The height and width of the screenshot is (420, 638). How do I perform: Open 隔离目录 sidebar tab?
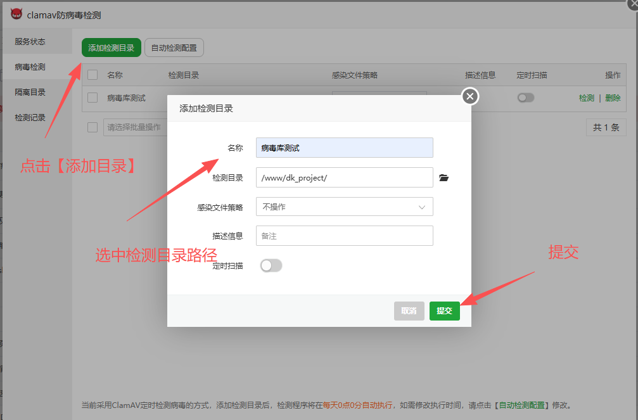point(30,92)
